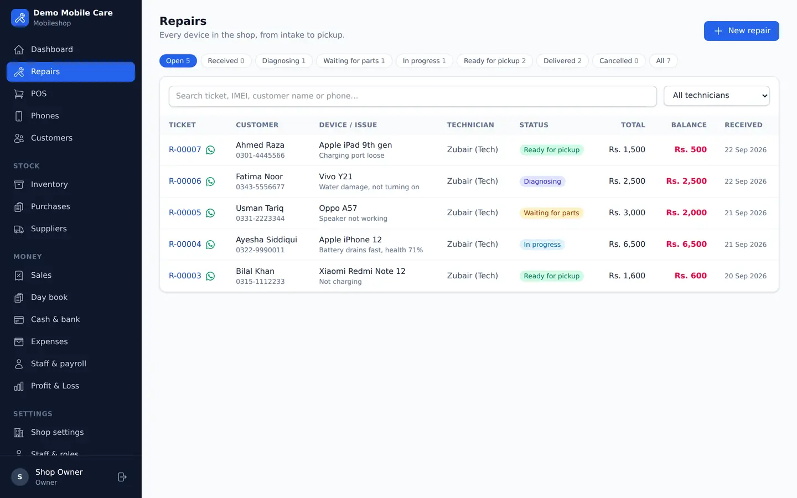
Task: Click WhatsApp icon for ticket R-00006
Action: click(210, 181)
